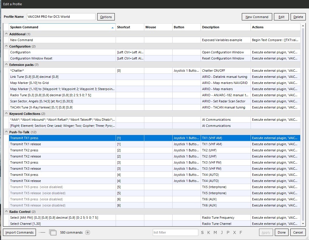Click the stop commands icon next to 580 commands
This screenshot has width=309, height=240.
pos(88,232)
